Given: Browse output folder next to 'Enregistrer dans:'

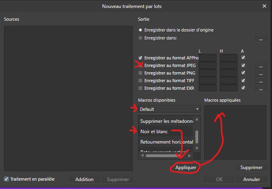Looking at the screenshot, I should tap(261, 39).
